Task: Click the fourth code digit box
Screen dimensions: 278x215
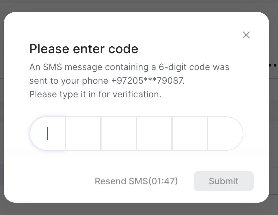Action: (x=154, y=134)
